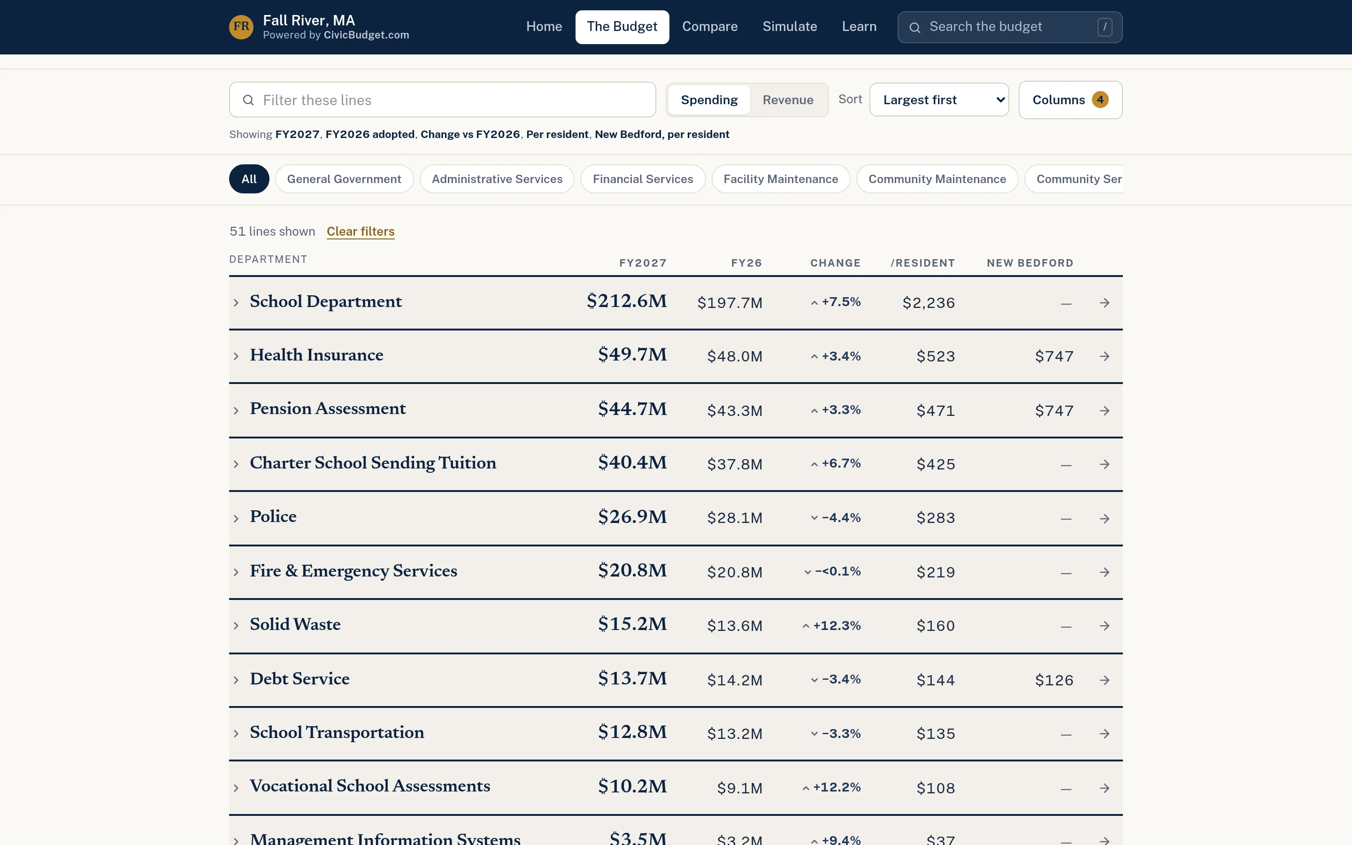The width and height of the screenshot is (1352, 845).
Task: Click inside Search the budget field
Action: click(1009, 27)
